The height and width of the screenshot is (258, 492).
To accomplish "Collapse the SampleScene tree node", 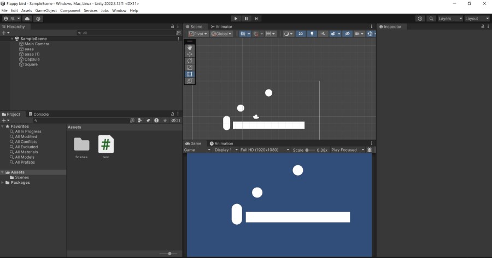I will 12,39.
